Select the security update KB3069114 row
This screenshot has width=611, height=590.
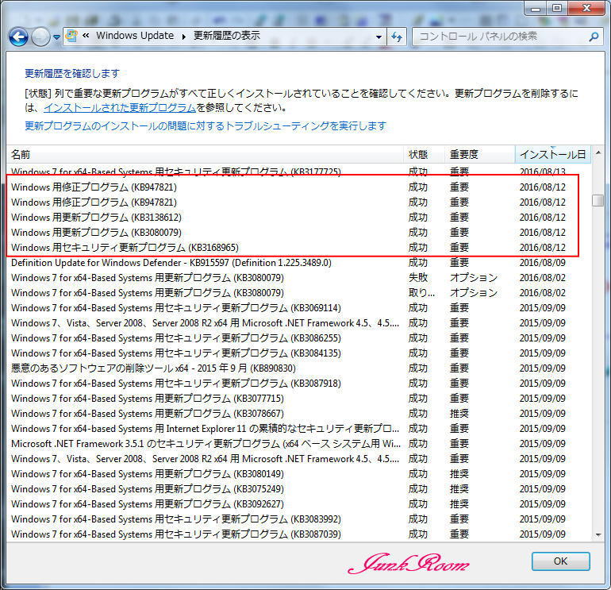[298, 307]
